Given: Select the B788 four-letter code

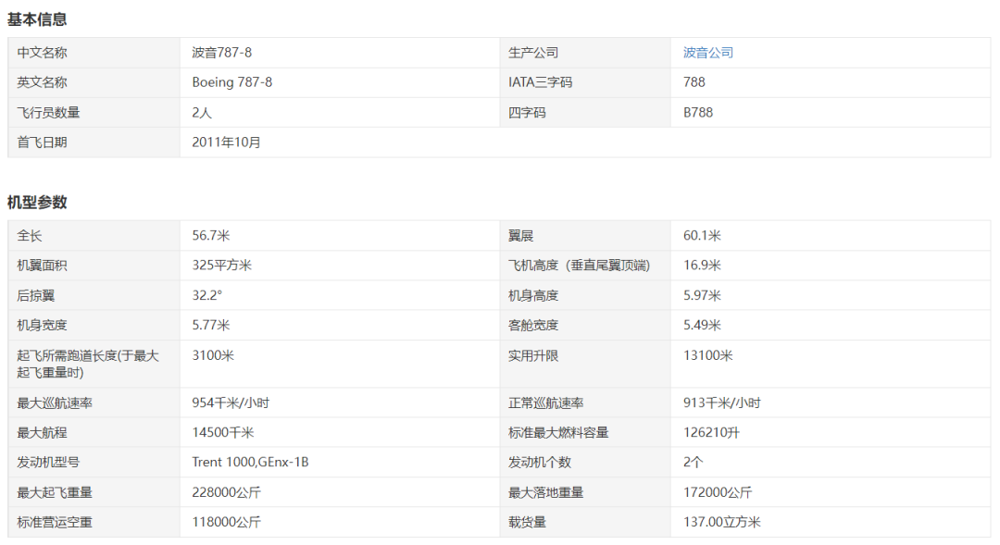Looking at the screenshot, I should pos(698,113).
